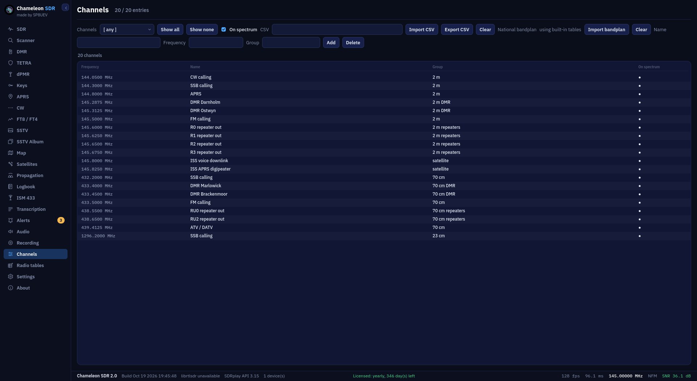Click the Delete channel button
The width and height of the screenshot is (697, 381).
(353, 42)
